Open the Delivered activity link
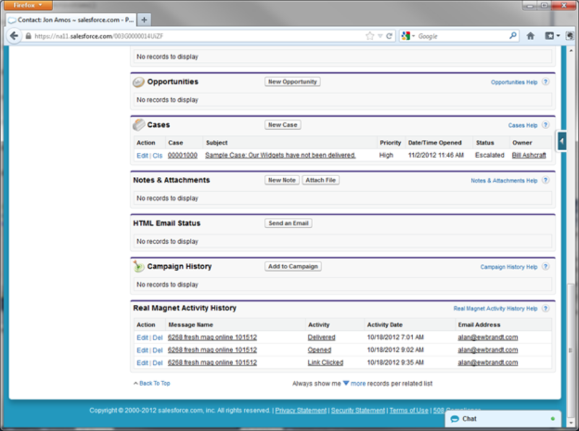This screenshot has width=579, height=431. 321,338
